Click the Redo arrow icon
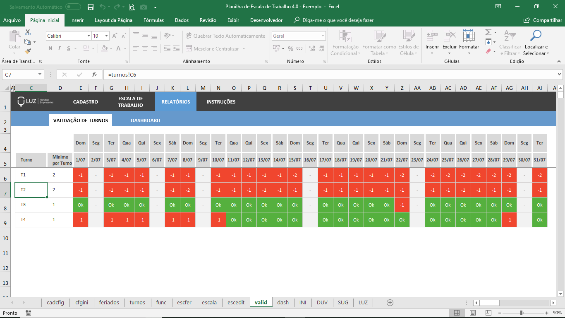 point(117,7)
